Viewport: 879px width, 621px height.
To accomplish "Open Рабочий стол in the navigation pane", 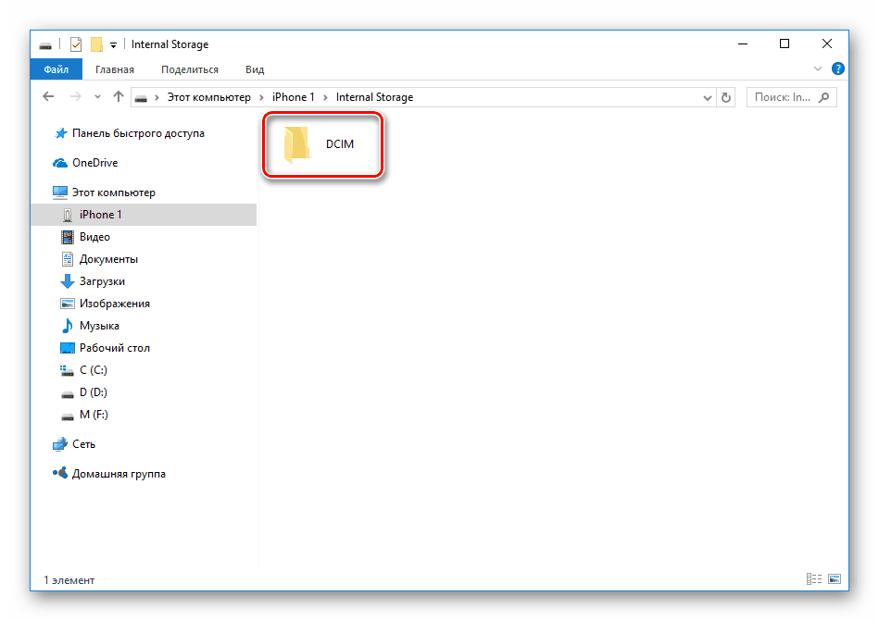I will tap(114, 348).
